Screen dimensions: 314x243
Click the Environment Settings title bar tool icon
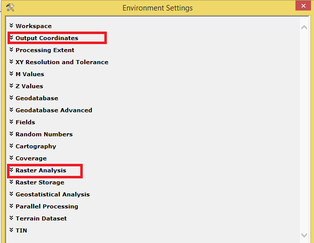coord(10,8)
